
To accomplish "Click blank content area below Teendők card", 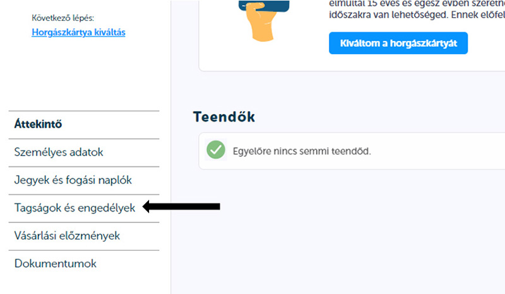I will (x=338, y=231).
